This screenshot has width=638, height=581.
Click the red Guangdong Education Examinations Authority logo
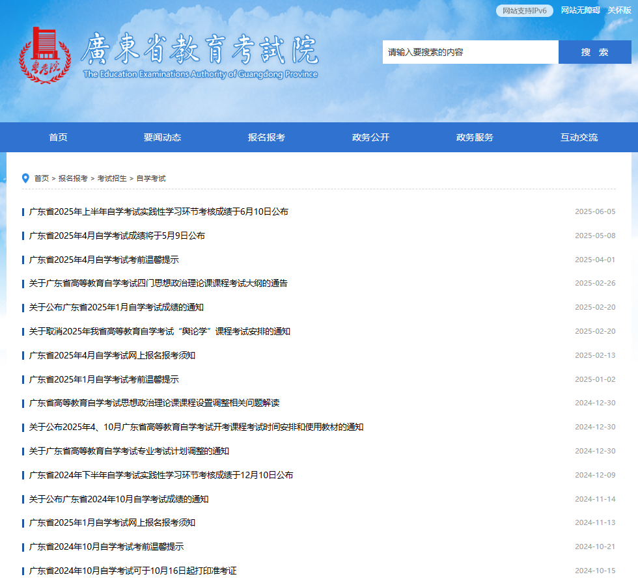44,55
